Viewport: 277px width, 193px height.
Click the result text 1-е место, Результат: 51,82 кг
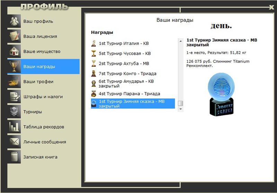[x=216, y=52]
